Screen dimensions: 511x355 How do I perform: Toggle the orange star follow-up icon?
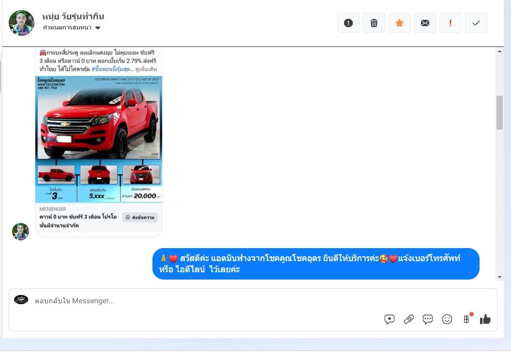pyautogui.click(x=399, y=23)
